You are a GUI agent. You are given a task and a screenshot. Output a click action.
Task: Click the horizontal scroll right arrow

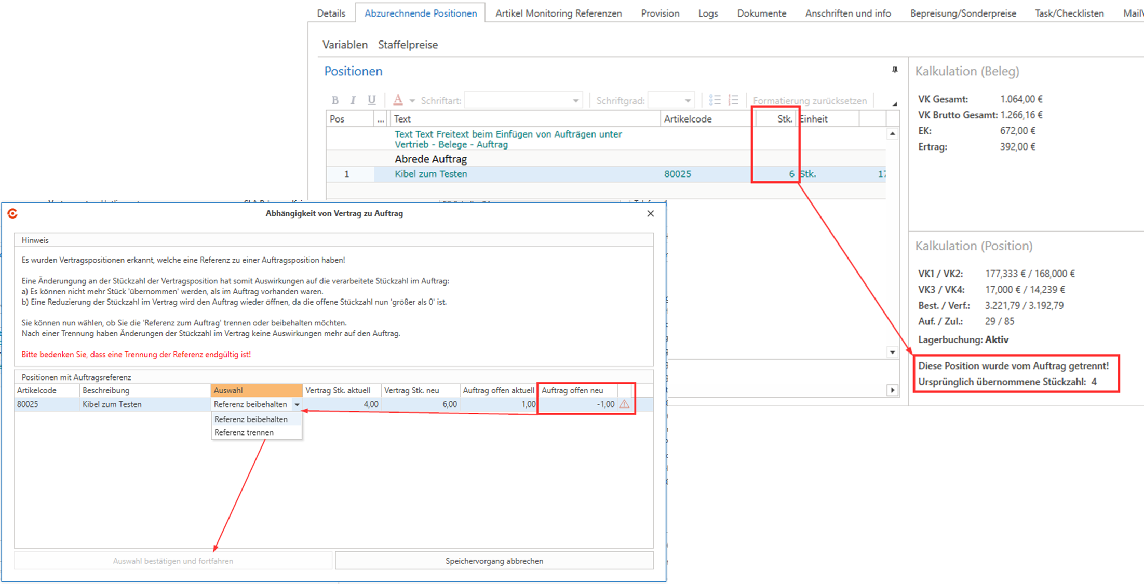tap(892, 390)
